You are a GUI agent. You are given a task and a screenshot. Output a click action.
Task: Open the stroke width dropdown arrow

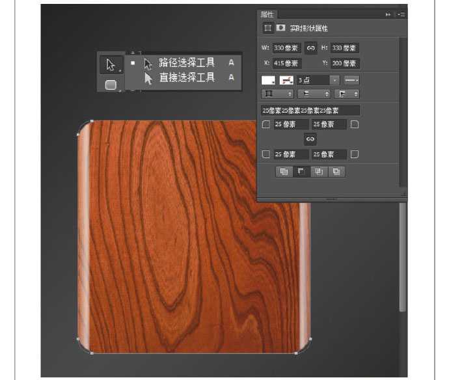point(334,80)
